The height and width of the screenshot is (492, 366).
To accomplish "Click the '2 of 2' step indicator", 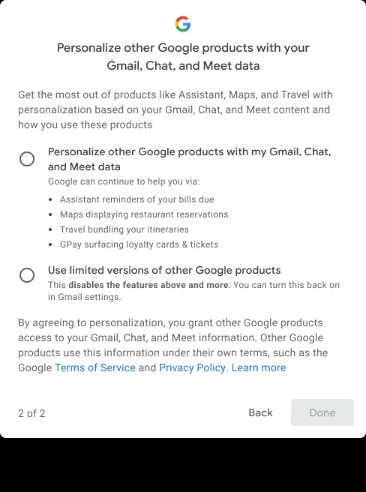I will [31, 413].
